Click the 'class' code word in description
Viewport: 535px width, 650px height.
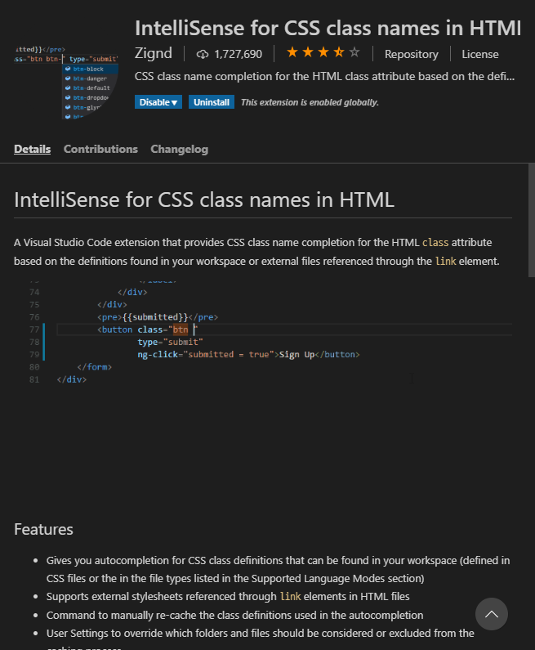pos(435,243)
